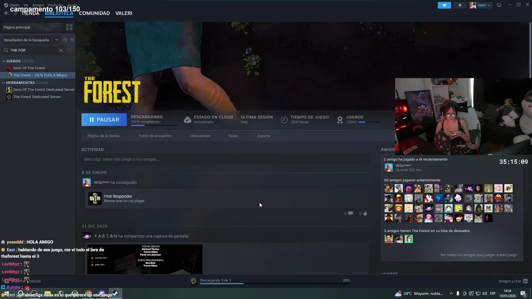
Task: Open the VALERI profile tab
Action: pos(124,13)
